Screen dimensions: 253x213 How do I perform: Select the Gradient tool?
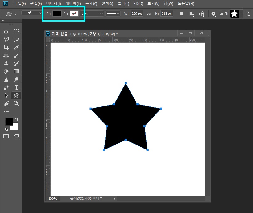tap(16, 72)
